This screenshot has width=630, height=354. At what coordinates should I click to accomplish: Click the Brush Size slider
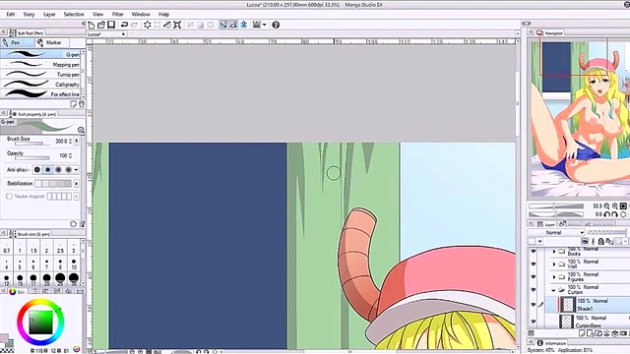[29, 144]
